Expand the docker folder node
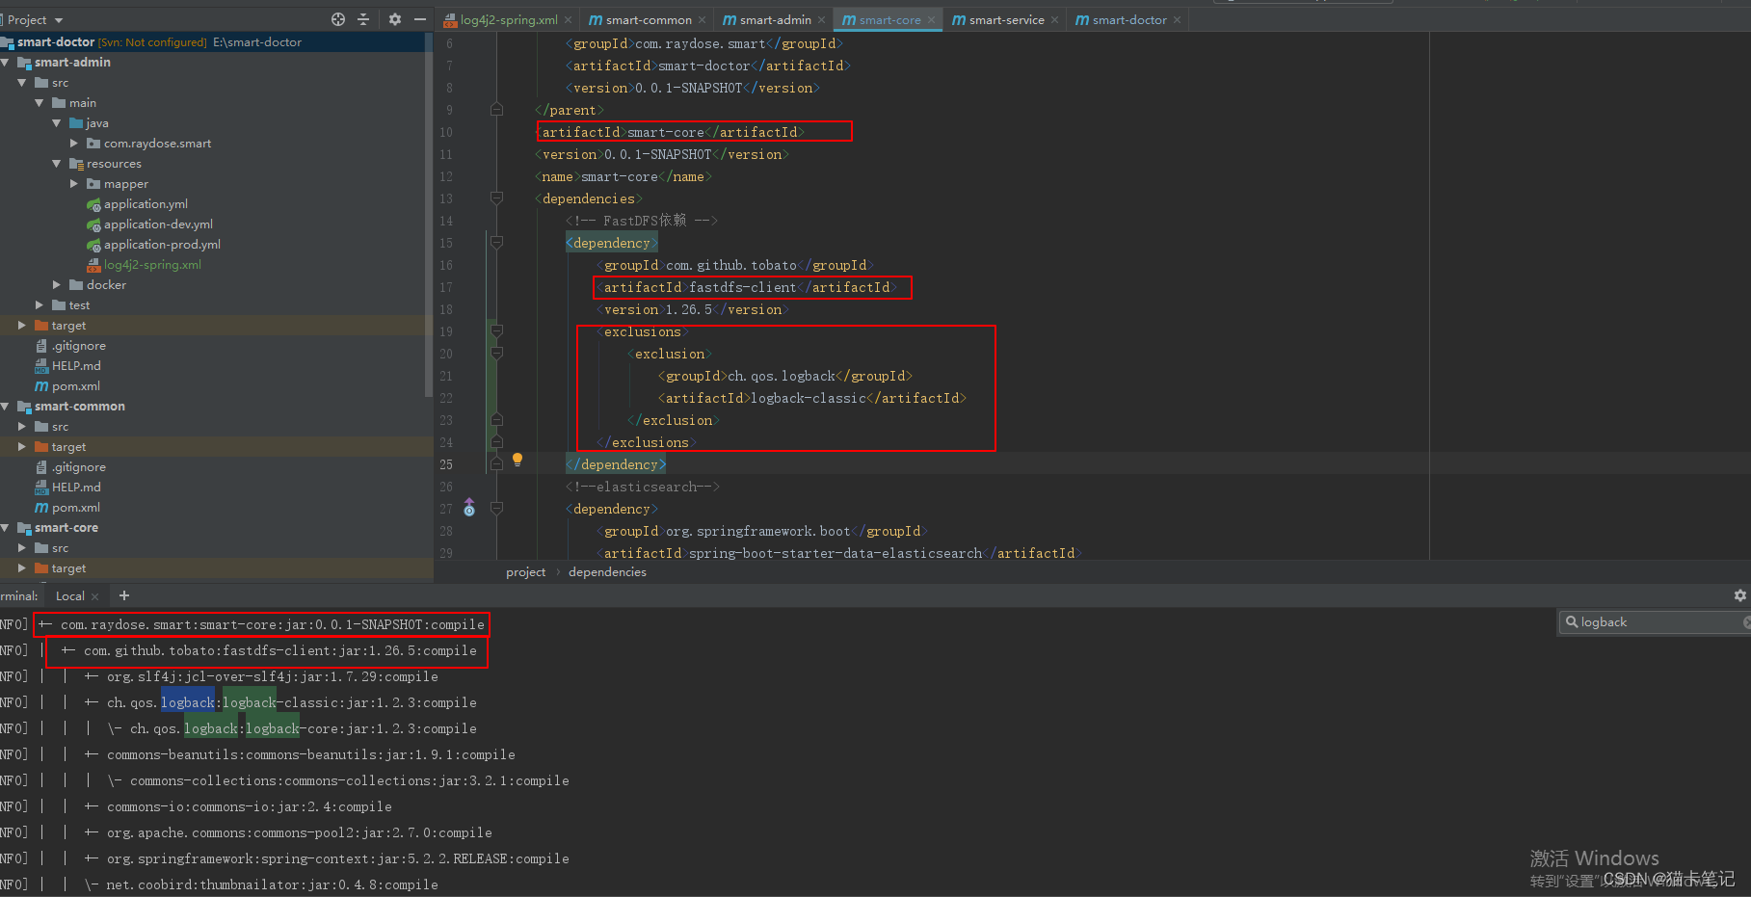1751x897 pixels. (x=56, y=284)
